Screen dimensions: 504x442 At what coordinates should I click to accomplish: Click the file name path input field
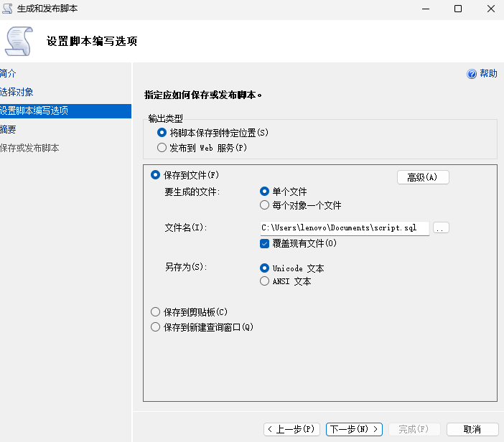coord(345,228)
